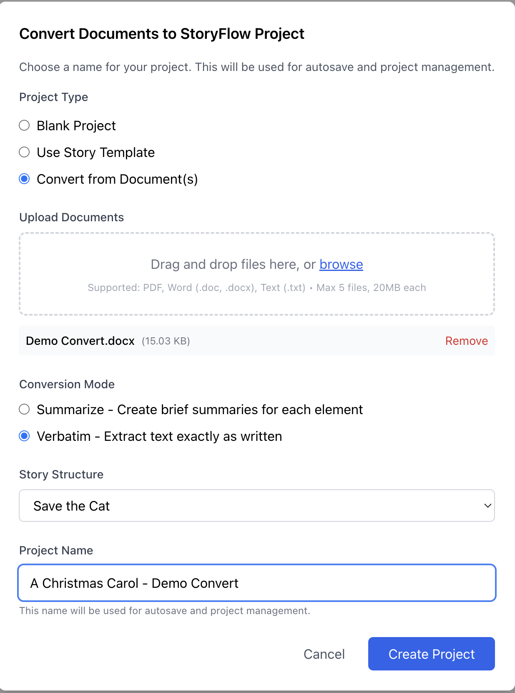Choose the "Use Story Template" project type
515x693 pixels.
click(24, 152)
